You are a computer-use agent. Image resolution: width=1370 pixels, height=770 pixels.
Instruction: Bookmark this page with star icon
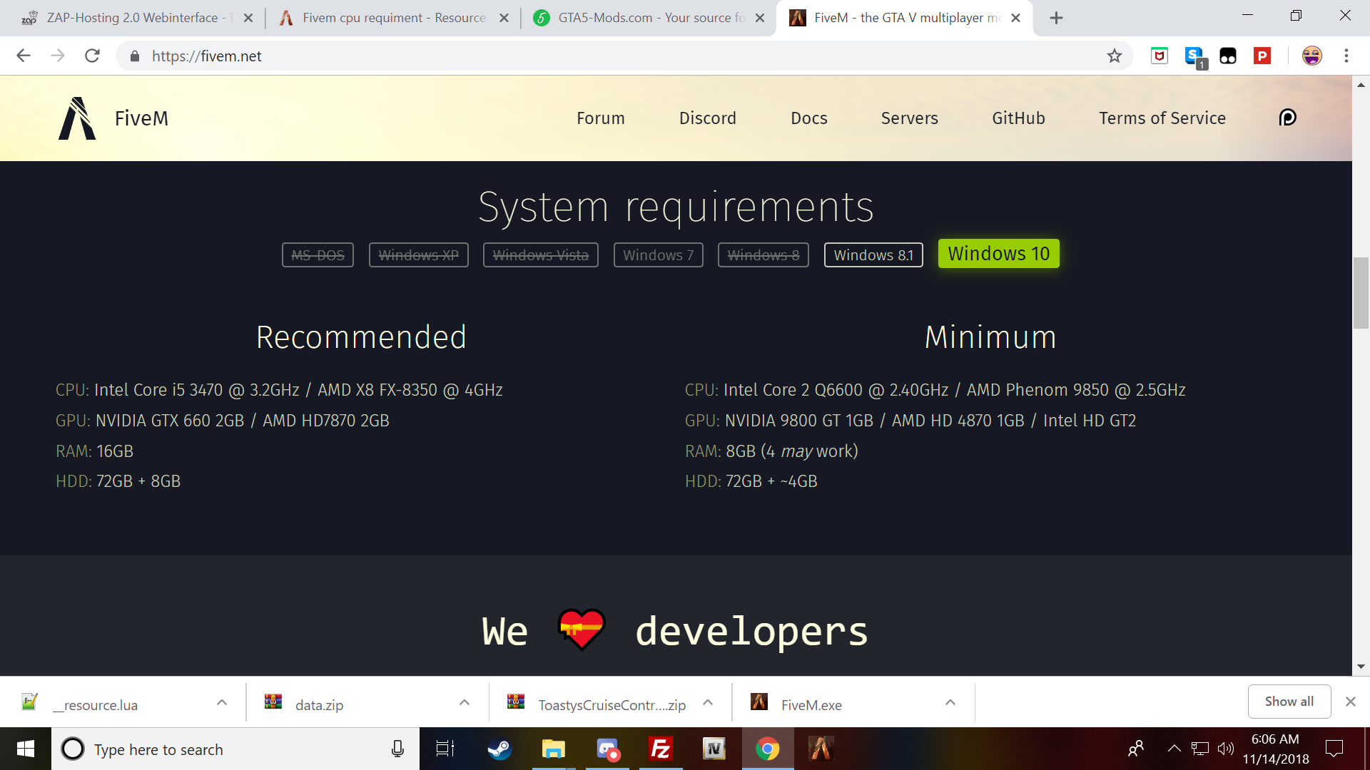click(x=1114, y=56)
